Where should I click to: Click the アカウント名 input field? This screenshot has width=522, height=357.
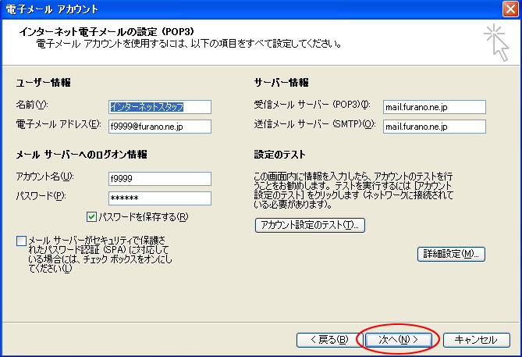click(x=160, y=179)
